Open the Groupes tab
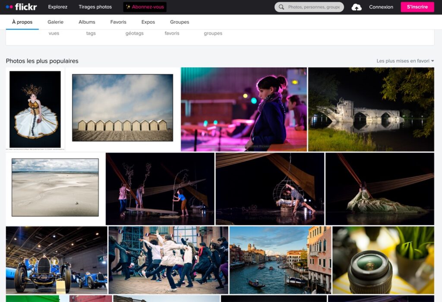Viewport: 442px width, 302px height. [179, 22]
